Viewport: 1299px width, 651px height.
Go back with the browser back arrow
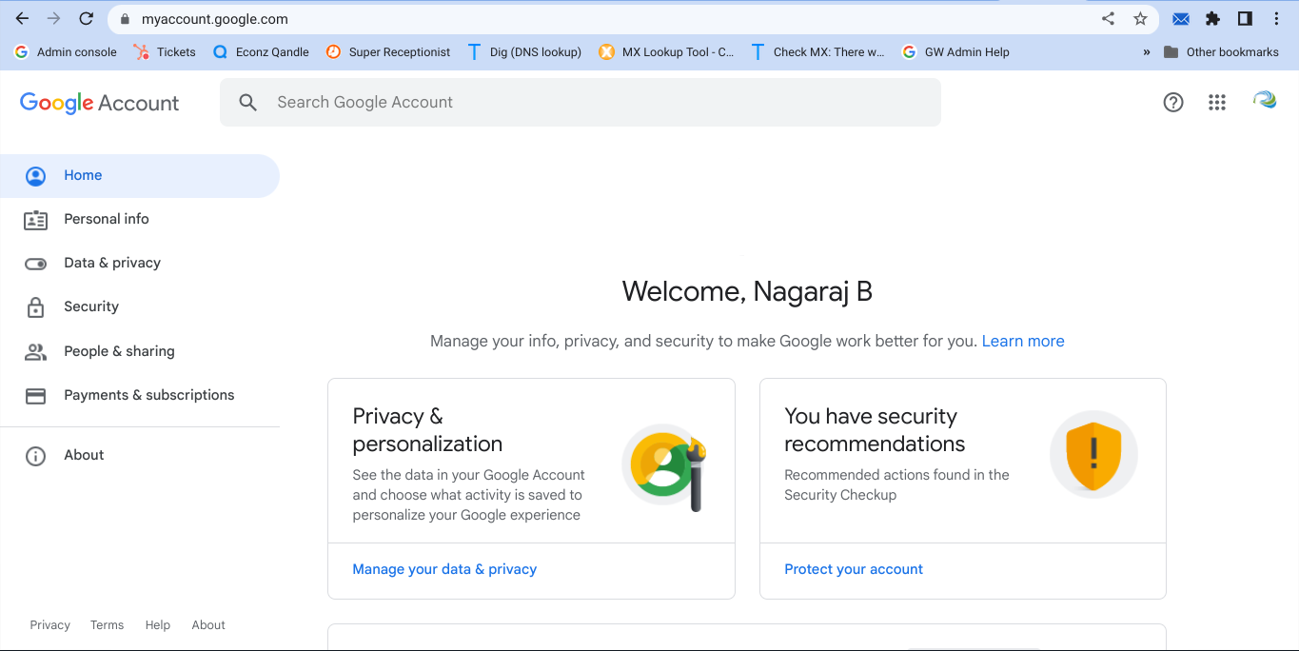tap(22, 18)
